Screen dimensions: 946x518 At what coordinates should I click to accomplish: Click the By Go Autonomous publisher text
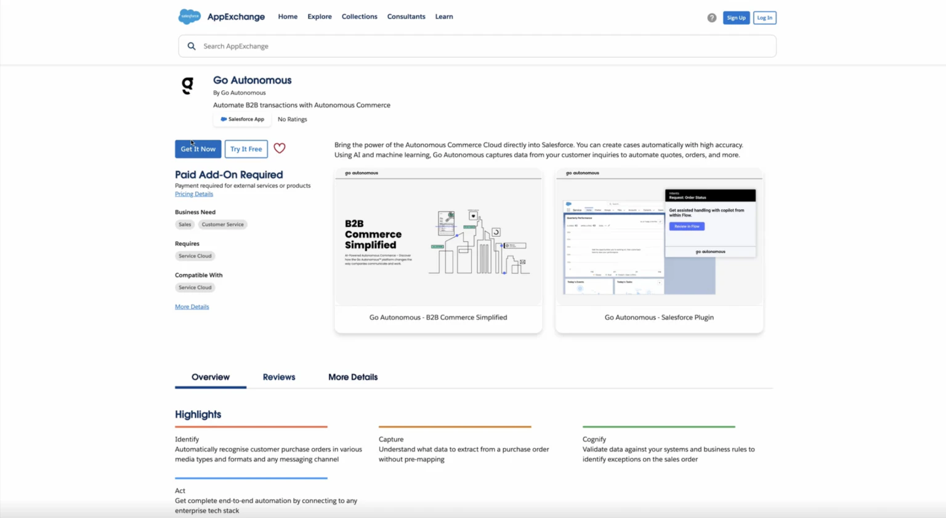point(240,93)
